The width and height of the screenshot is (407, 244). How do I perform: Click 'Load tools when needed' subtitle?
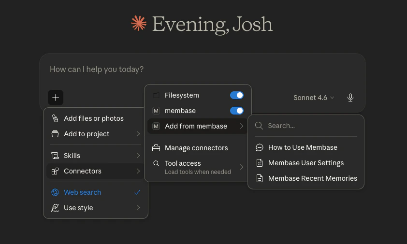click(x=198, y=172)
